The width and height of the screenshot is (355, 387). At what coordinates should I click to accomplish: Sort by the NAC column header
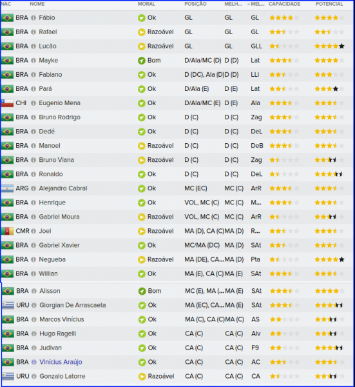click(6, 4)
